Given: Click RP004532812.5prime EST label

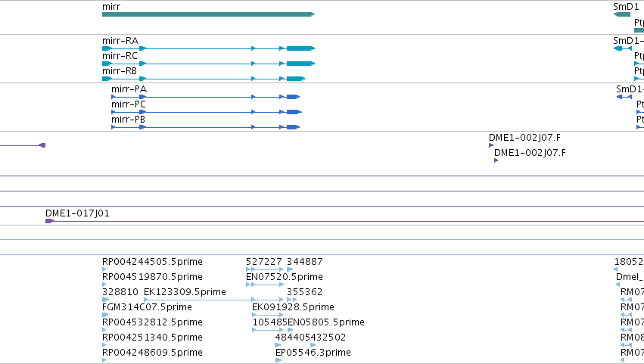Looking at the screenshot, I should point(152,322).
